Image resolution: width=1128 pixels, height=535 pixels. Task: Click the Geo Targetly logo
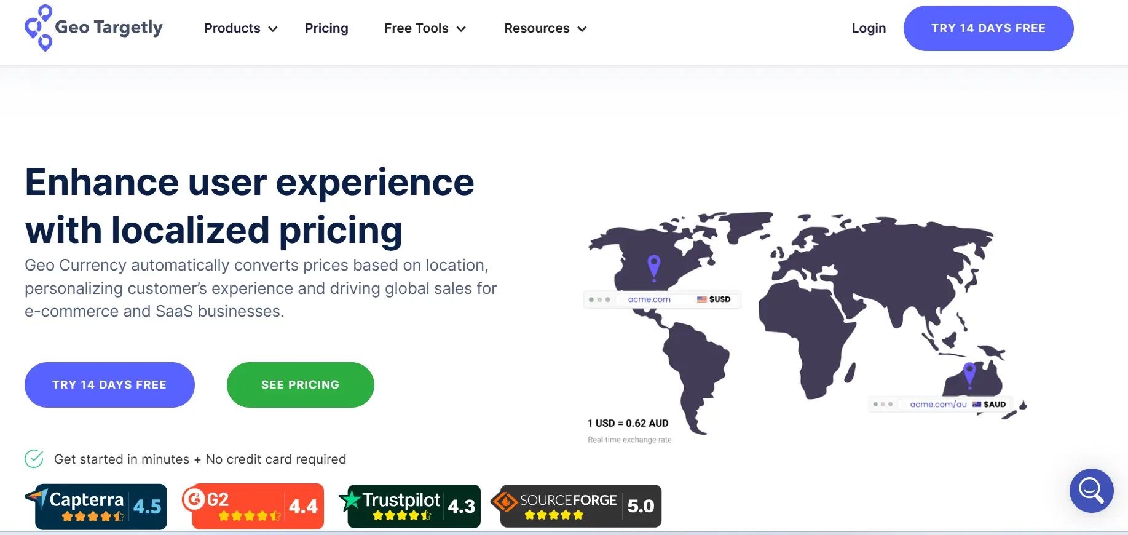pos(93,28)
